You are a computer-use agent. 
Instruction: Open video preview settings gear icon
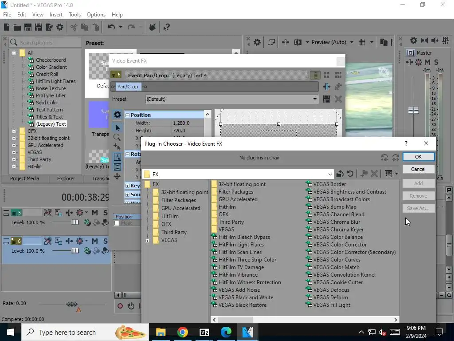point(257,42)
